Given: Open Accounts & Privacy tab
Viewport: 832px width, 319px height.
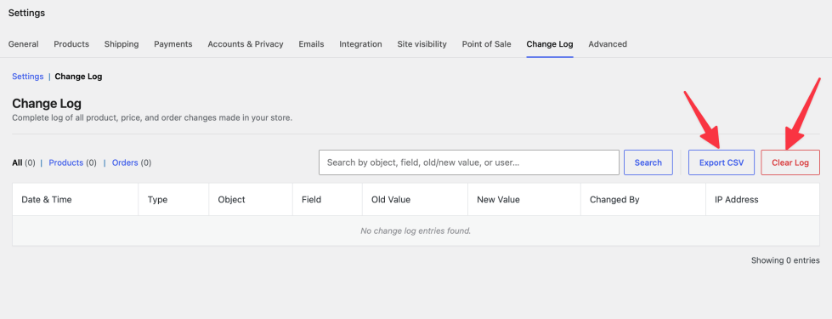Looking at the screenshot, I should click(245, 44).
